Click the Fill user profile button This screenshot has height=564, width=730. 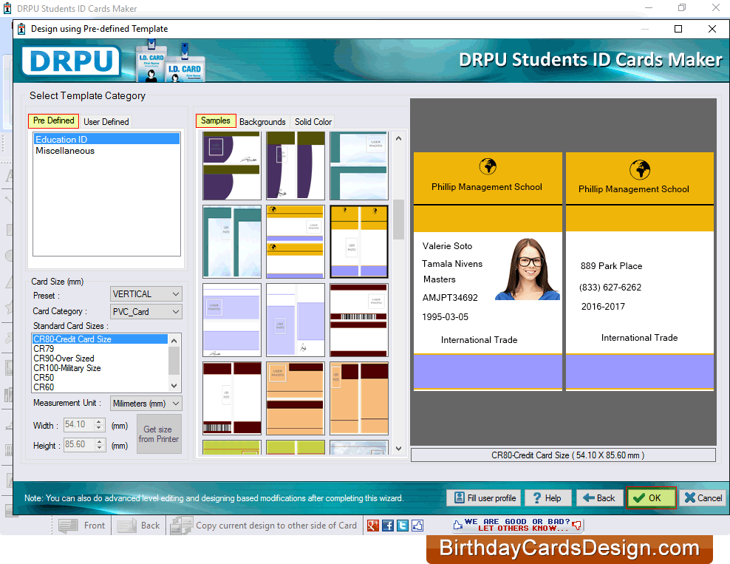485,498
